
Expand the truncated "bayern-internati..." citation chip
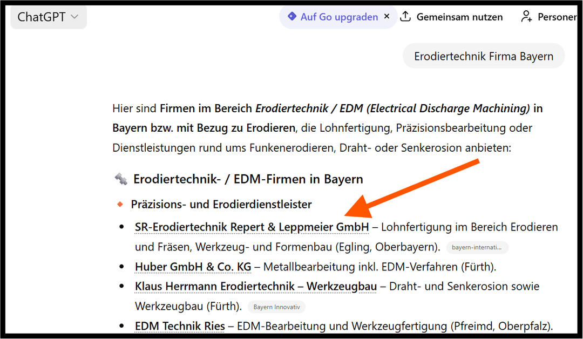pos(477,247)
